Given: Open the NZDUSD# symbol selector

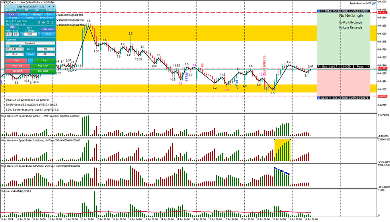Looking at the screenshot, I should click(x=11, y=10).
